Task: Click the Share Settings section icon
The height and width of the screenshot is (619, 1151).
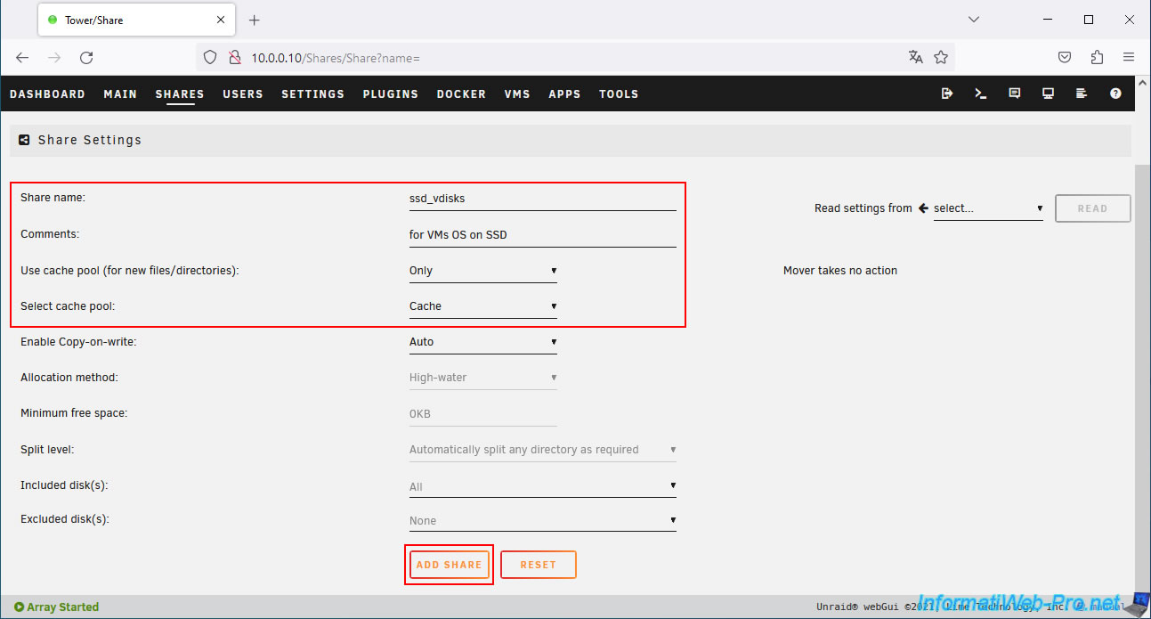Action: coord(25,140)
